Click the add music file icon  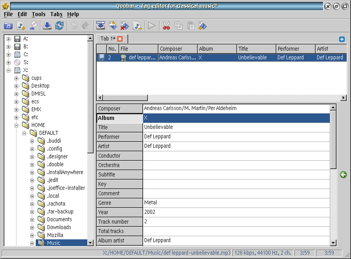tap(21, 26)
